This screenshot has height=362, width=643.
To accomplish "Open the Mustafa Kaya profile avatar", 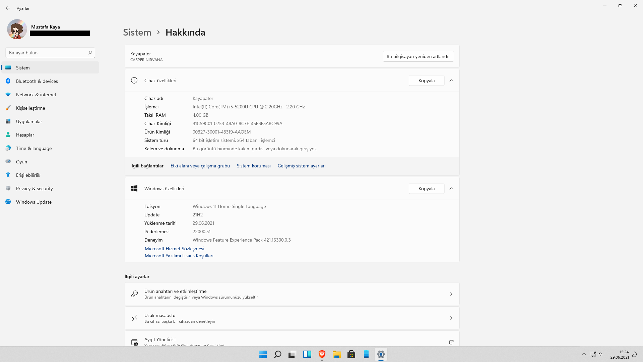I will pos(17,29).
